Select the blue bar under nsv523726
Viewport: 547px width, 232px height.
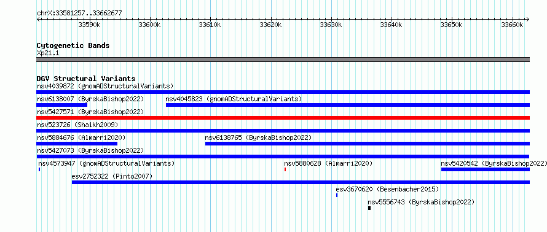283,131
